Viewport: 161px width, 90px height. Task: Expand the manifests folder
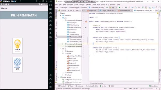[x=61, y=15]
